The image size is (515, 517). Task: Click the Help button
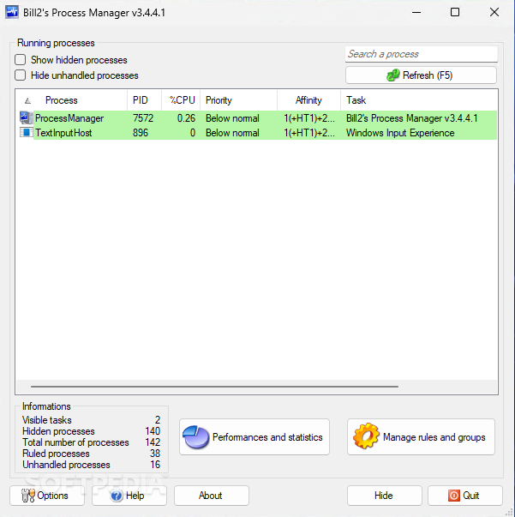[129, 496]
